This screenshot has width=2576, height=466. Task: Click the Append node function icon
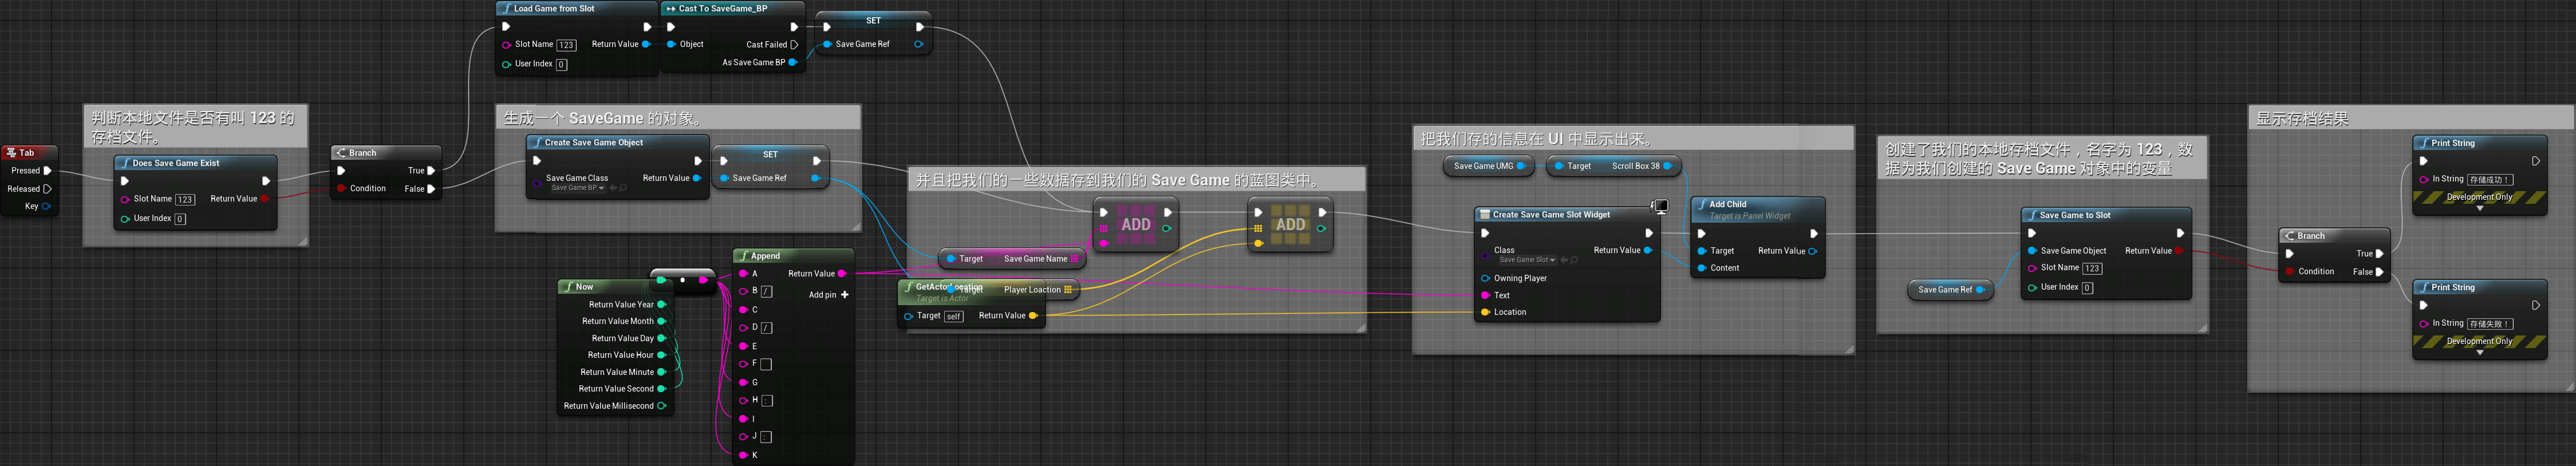[744, 256]
